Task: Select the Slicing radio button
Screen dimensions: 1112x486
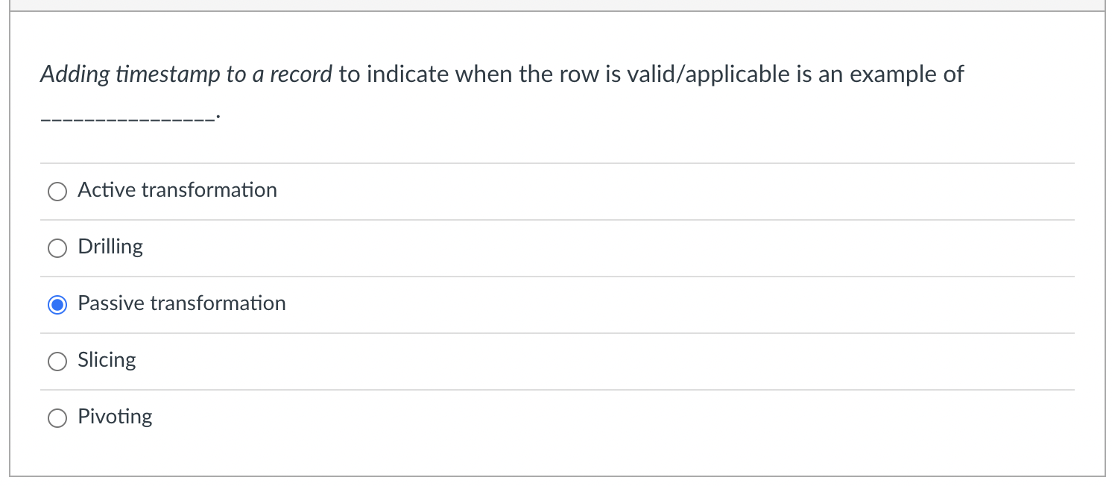Action: point(57,361)
